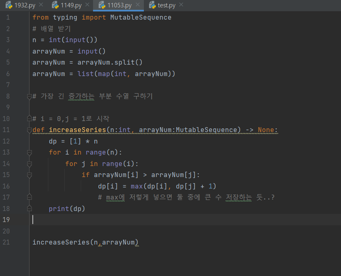Close the 1932.py tab
The height and width of the screenshot is (276, 341).
pyautogui.click(x=41, y=4)
